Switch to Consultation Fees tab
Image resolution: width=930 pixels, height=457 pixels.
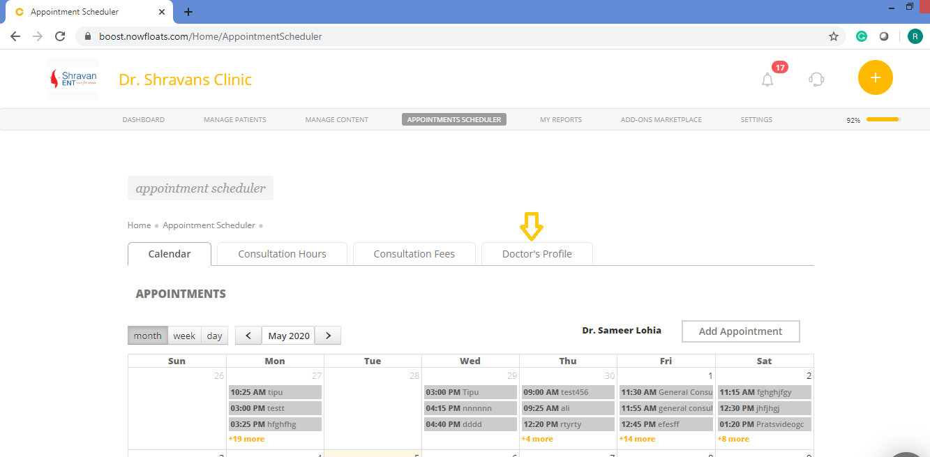(414, 254)
